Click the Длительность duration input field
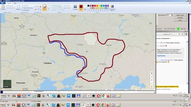 point(169,15)
